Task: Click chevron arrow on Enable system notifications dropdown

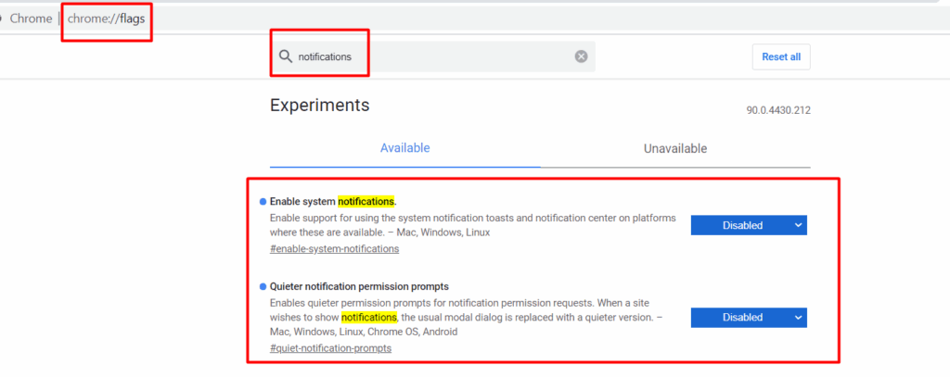Action: point(798,225)
